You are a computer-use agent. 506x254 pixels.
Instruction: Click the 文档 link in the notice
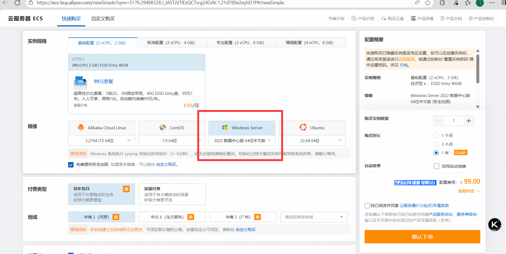[x=404, y=65]
